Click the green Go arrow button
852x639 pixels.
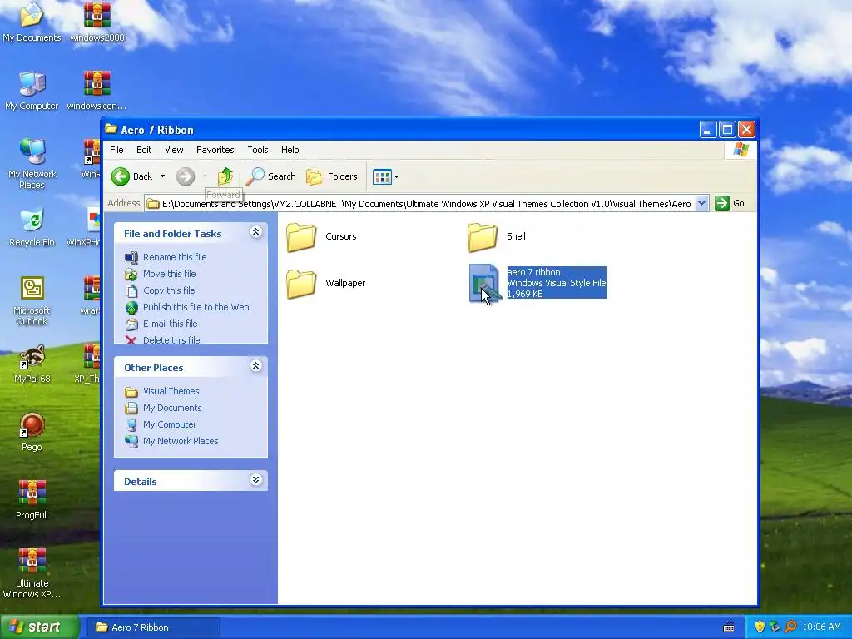click(x=722, y=203)
